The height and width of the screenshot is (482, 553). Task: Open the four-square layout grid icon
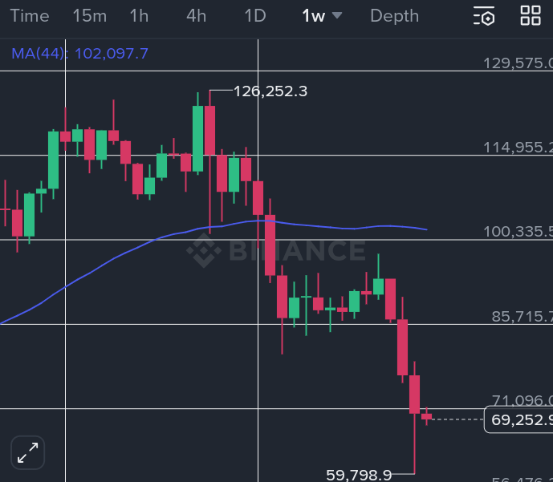click(x=531, y=15)
